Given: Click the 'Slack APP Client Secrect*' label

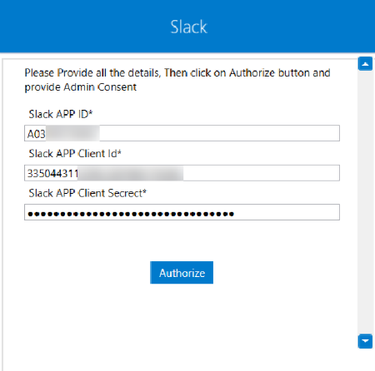Looking at the screenshot, I should click(x=87, y=193).
